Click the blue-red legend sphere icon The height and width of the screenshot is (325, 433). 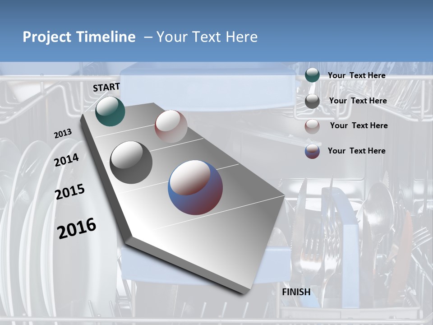tap(313, 151)
